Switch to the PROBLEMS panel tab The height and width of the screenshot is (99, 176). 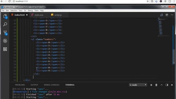point(20,85)
